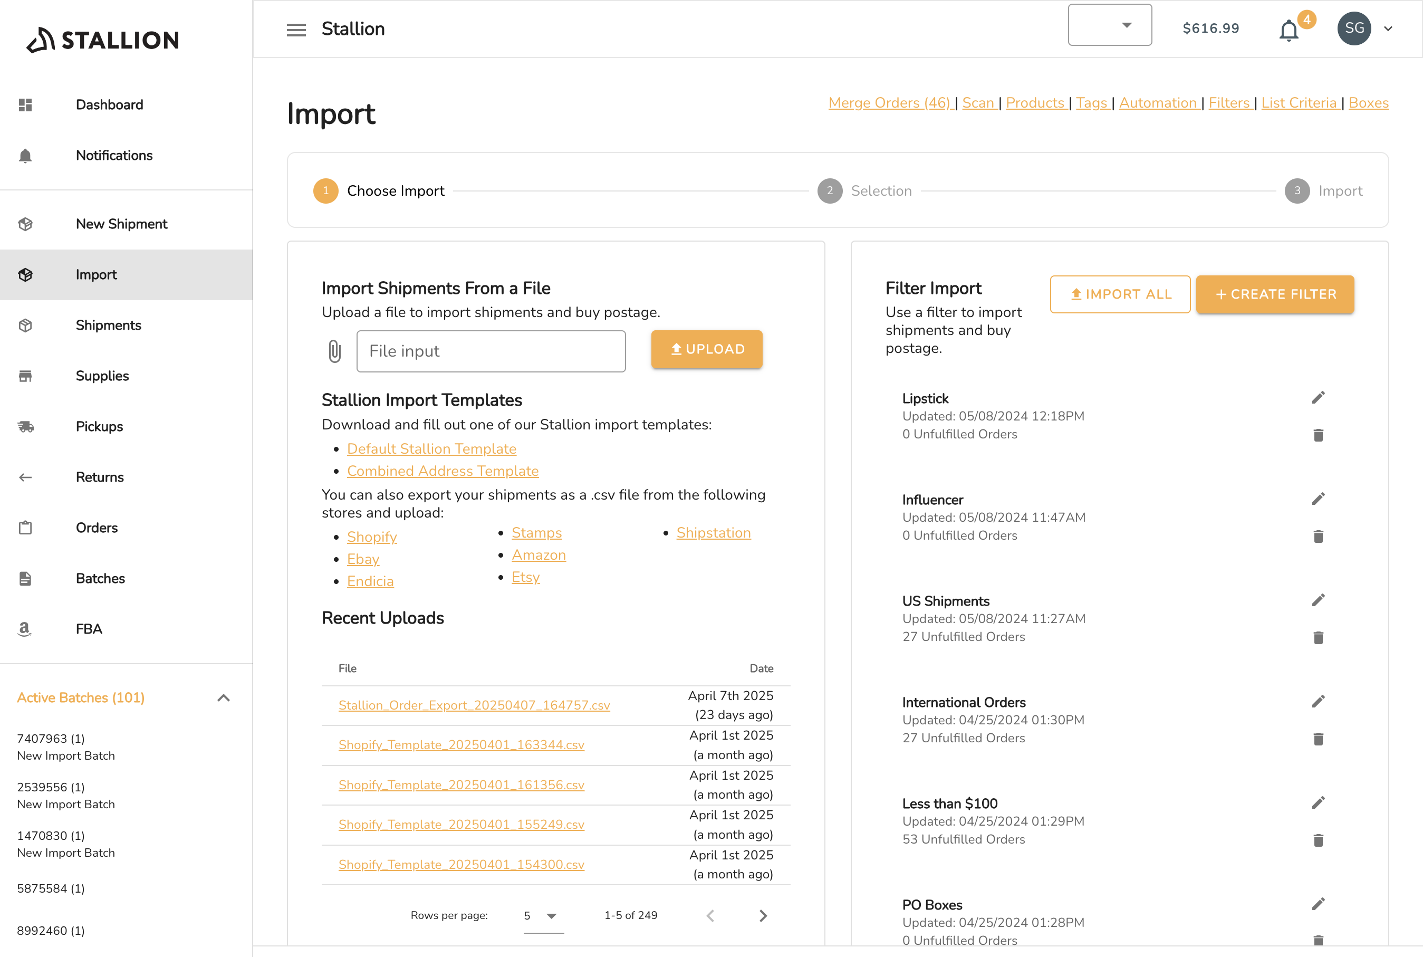Delete the Less than $100 filter

tap(1318, 840)
